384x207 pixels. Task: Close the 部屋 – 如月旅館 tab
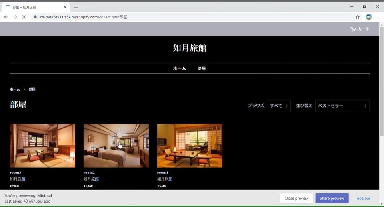pyautogui.click(x=65, y=7)
